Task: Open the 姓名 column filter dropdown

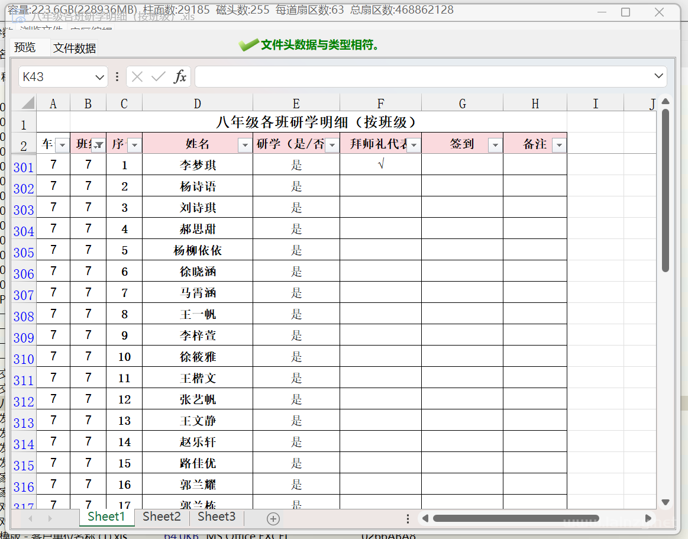Action: (244, 145)
